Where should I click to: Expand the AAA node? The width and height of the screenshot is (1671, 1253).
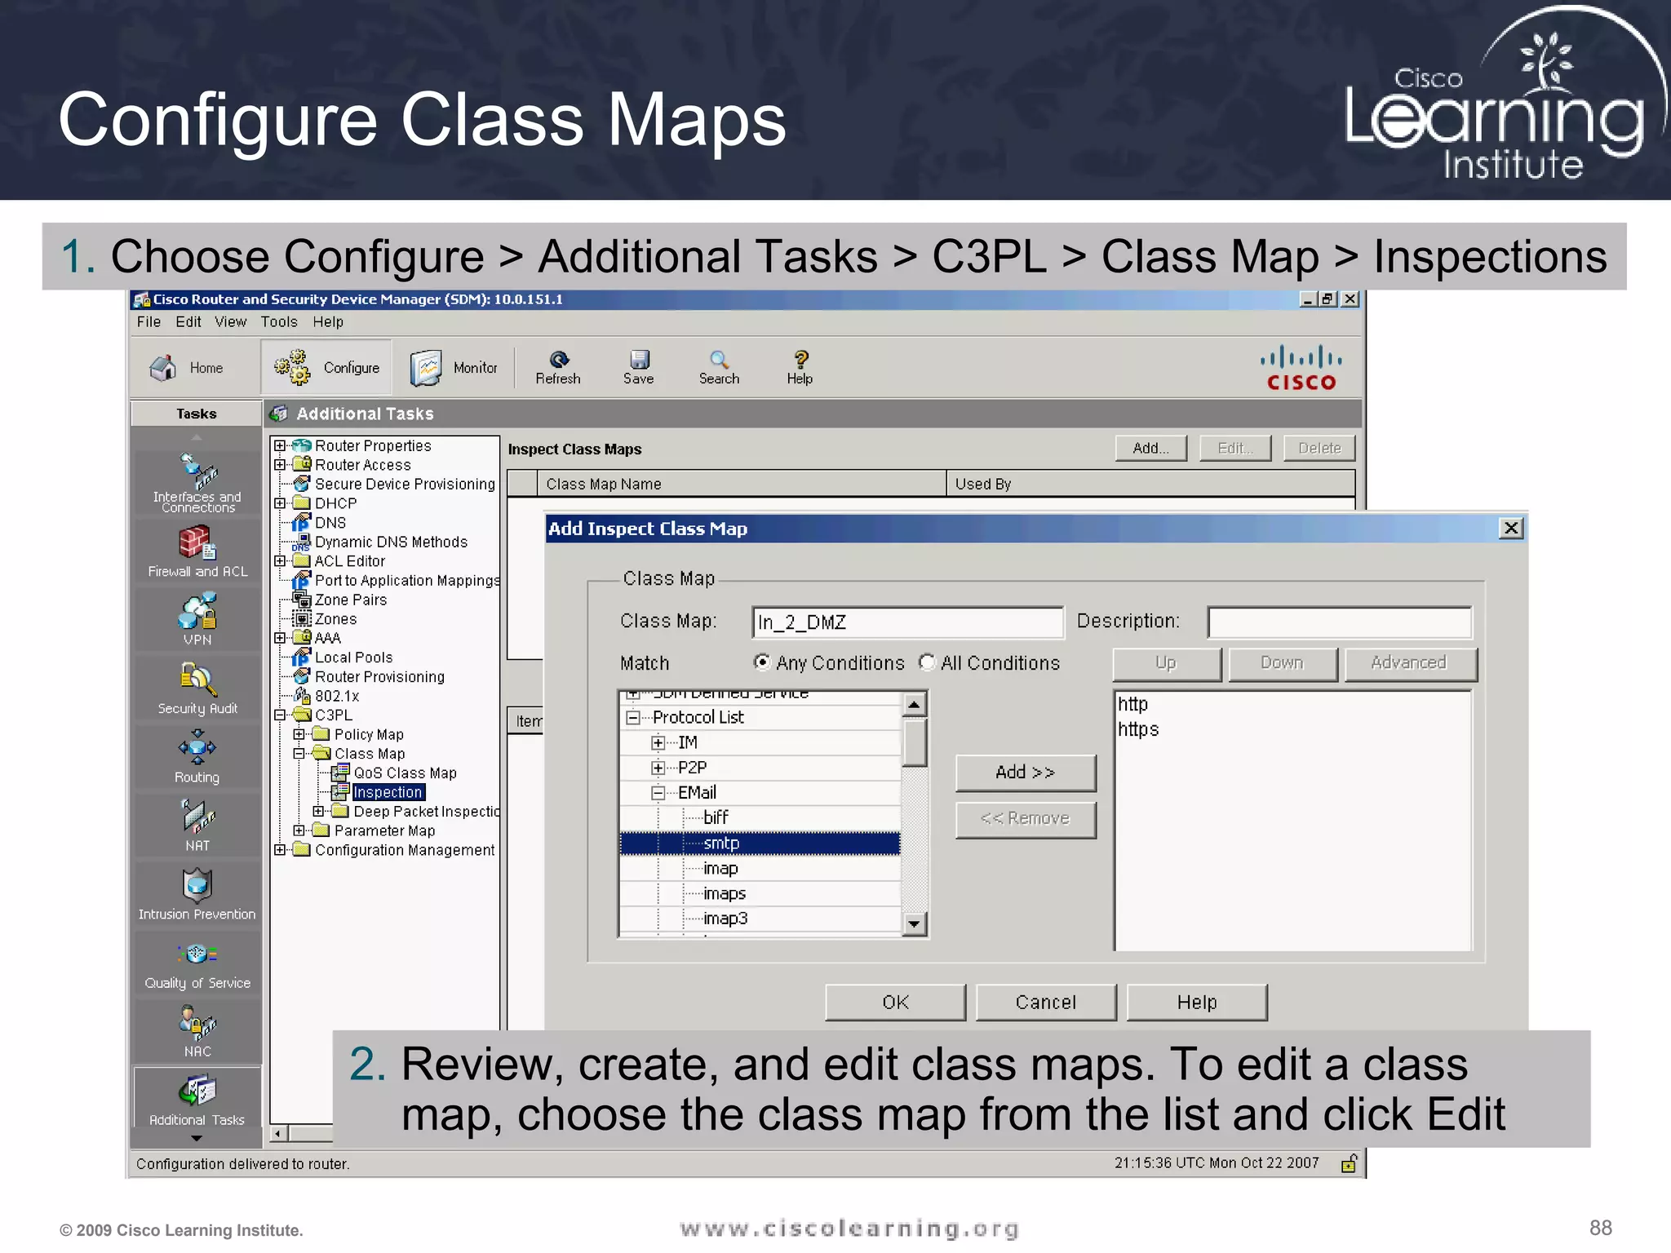pyautogui.click(x=280, y=638)
